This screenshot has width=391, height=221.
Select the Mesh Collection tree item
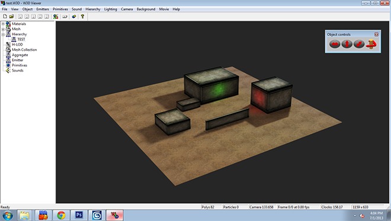click(24, 50)
